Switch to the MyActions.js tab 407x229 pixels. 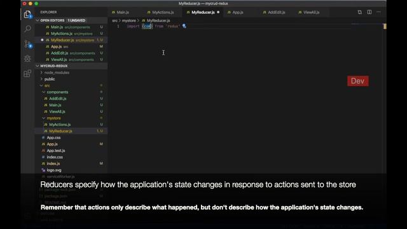pos(163,12)
